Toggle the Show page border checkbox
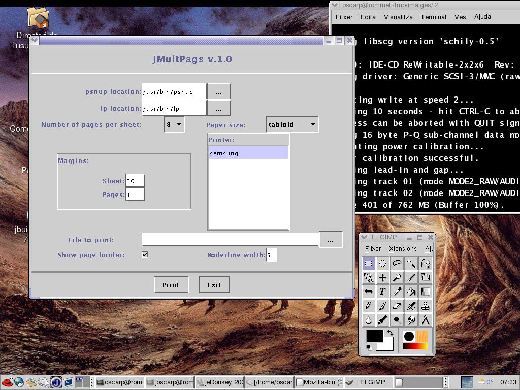The image size is (520, 390). click(x=145, y=255)
